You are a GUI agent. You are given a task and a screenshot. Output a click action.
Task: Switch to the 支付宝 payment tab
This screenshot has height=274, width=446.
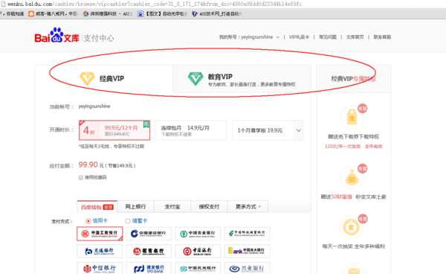point(172,206)
